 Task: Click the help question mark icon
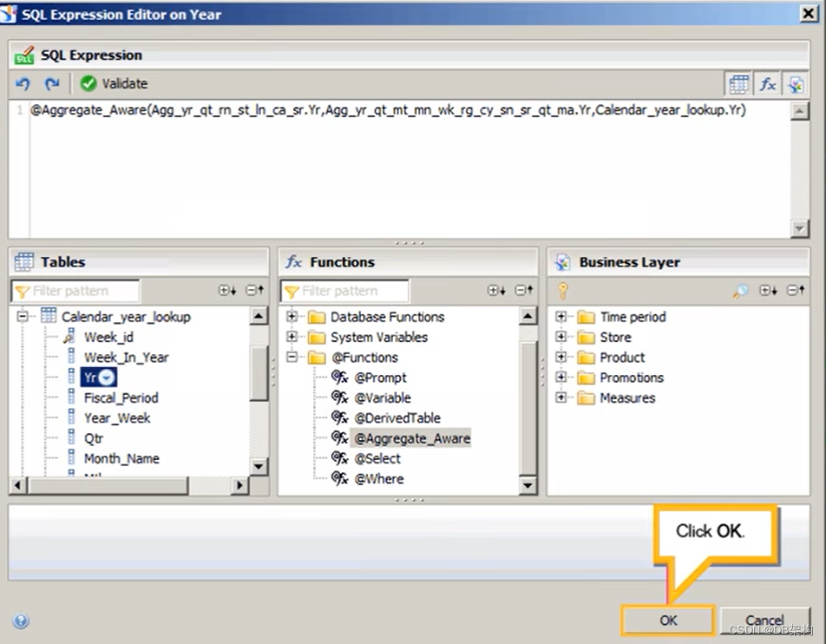coord(21,621)
